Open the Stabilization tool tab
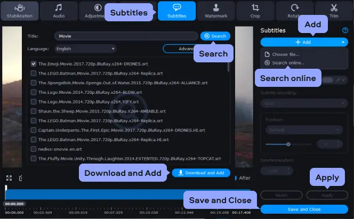Screen dimensions: 354x219 pos(19,11)
